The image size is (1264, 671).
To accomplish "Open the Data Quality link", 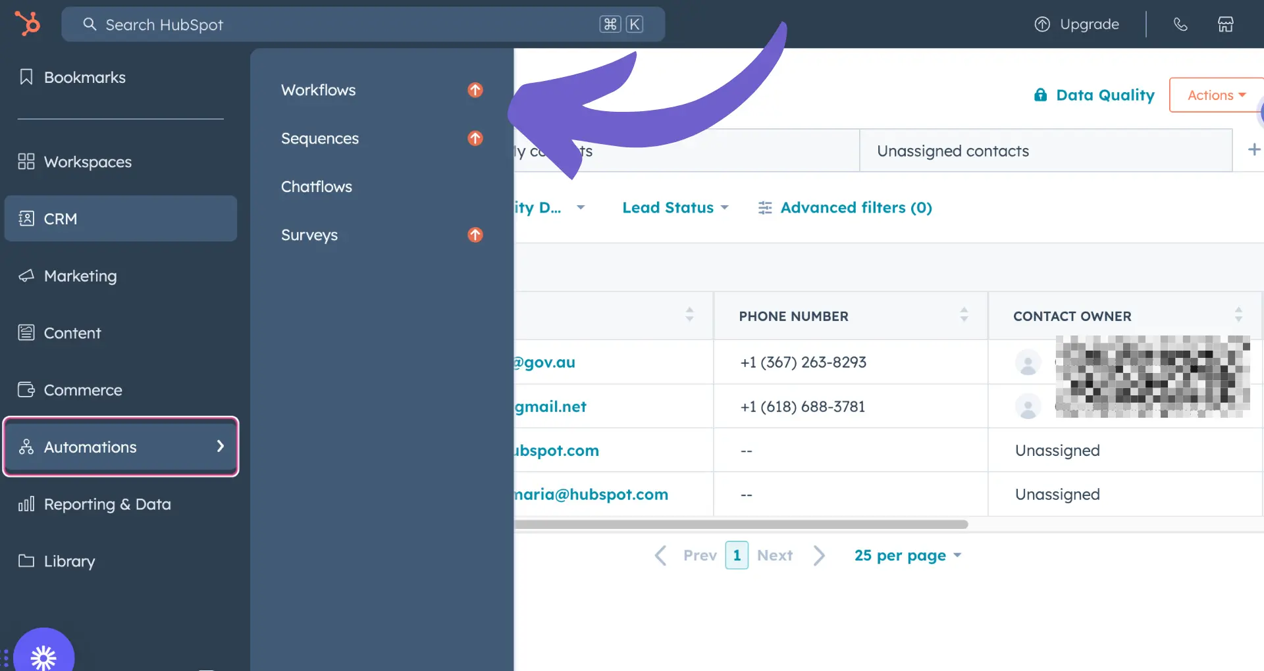I will (1105, 95).
